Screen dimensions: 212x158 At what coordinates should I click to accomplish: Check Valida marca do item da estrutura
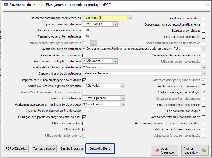point(203,130)
